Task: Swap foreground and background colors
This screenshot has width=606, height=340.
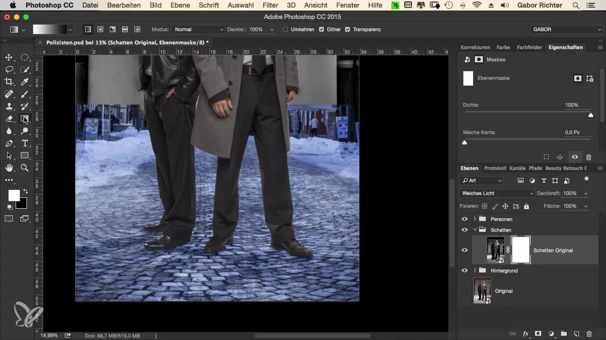Action: click(25, 192)
